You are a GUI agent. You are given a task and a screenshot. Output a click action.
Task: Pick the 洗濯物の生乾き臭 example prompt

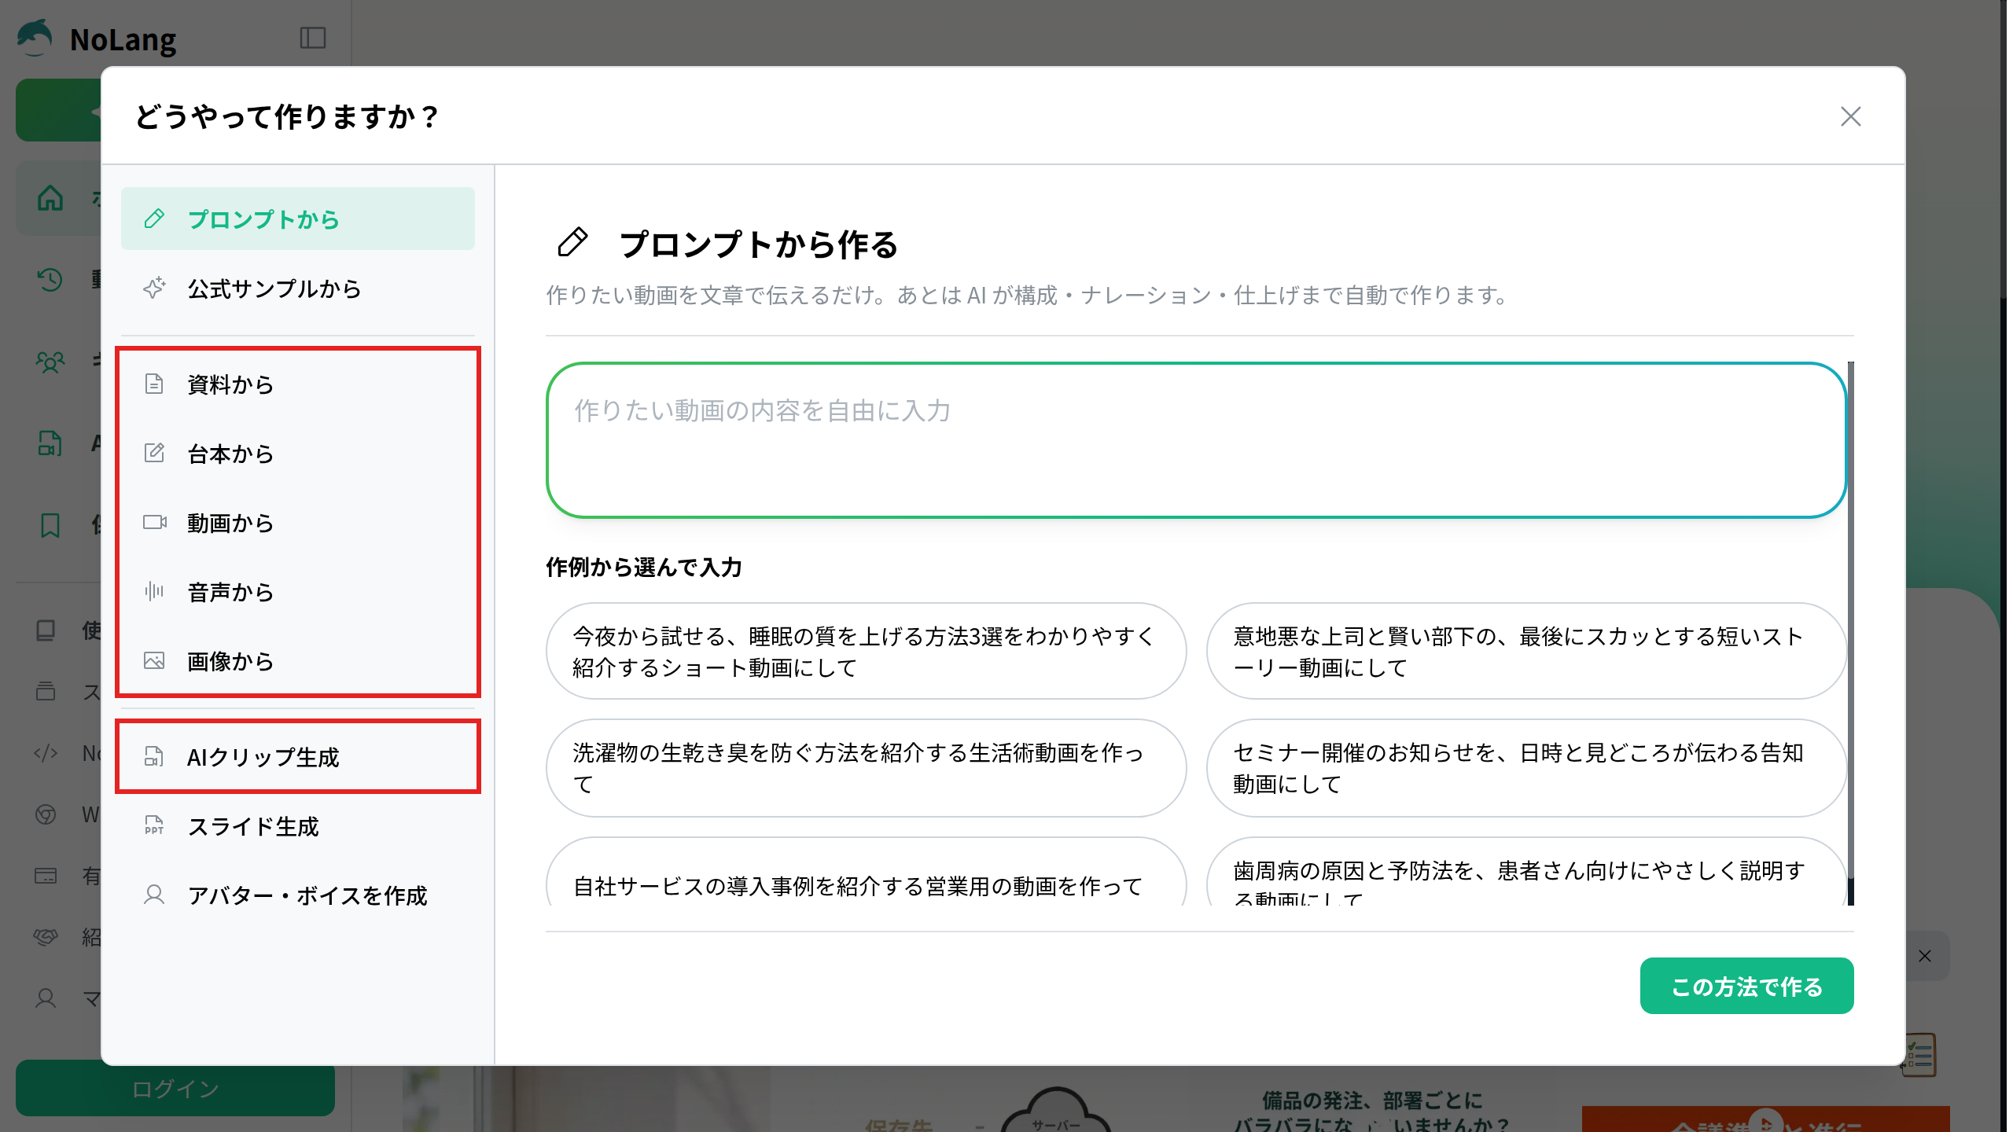click(x=866, y=768)
